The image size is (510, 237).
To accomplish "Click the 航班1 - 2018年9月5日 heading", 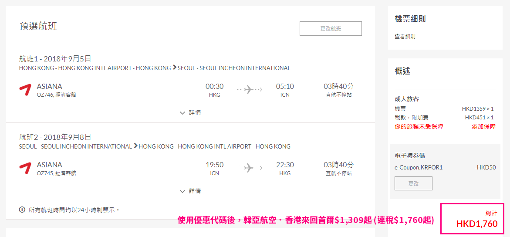I will tap(55, 59).
